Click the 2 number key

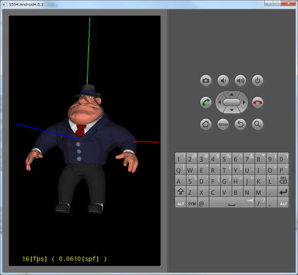coord(192,158)
